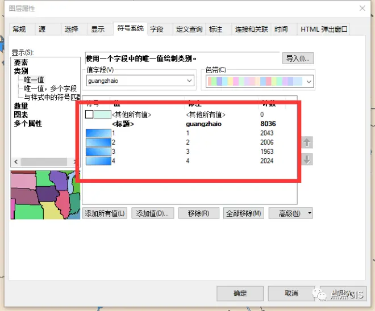Click the count value 2024
Image resolution: width=375 pixels, height=311 pixels.
[266, 161]
